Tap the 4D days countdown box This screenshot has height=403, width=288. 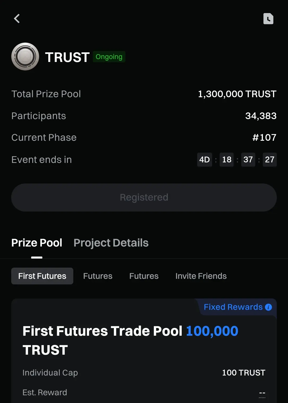(x=205, y=160)
